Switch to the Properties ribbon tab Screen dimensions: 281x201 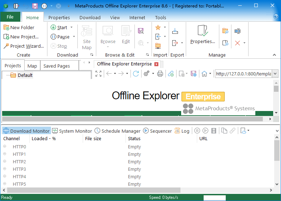59,18
